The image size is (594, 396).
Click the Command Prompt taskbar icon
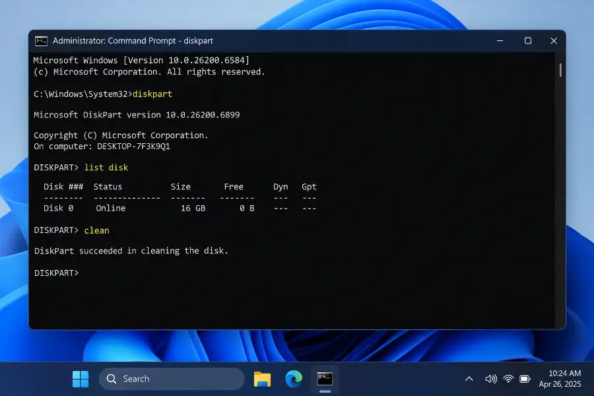pyautogui.click(x=325, y=379)
